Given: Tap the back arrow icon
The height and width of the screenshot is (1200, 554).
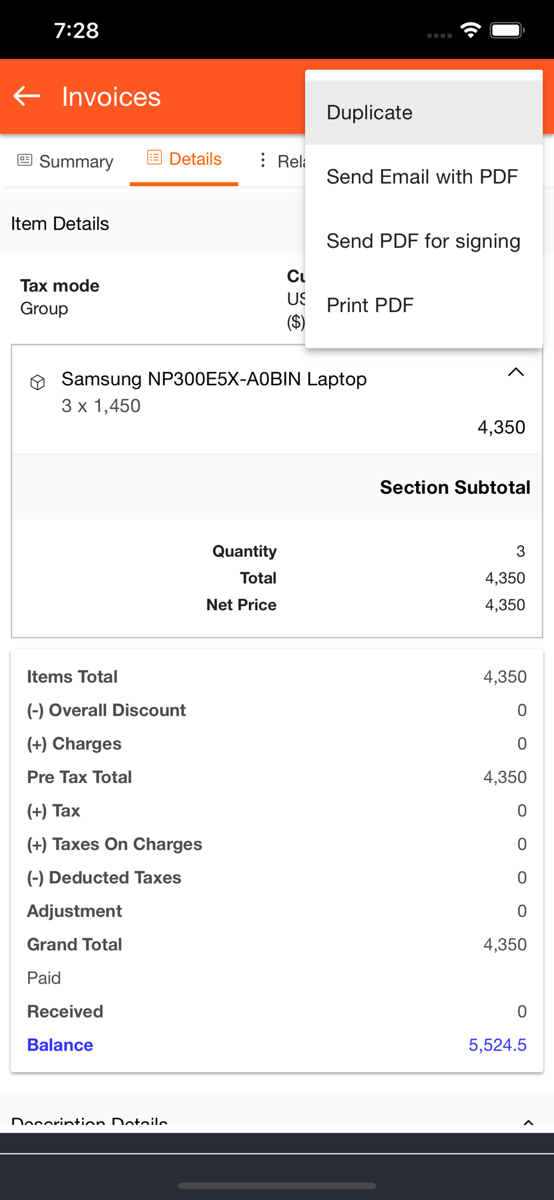Looking at the screenshot, I should 27,96.
